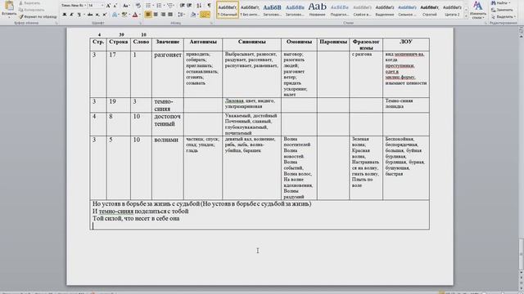Click the bulleted list icon
524x294 pixels.
tap(148, 6)
